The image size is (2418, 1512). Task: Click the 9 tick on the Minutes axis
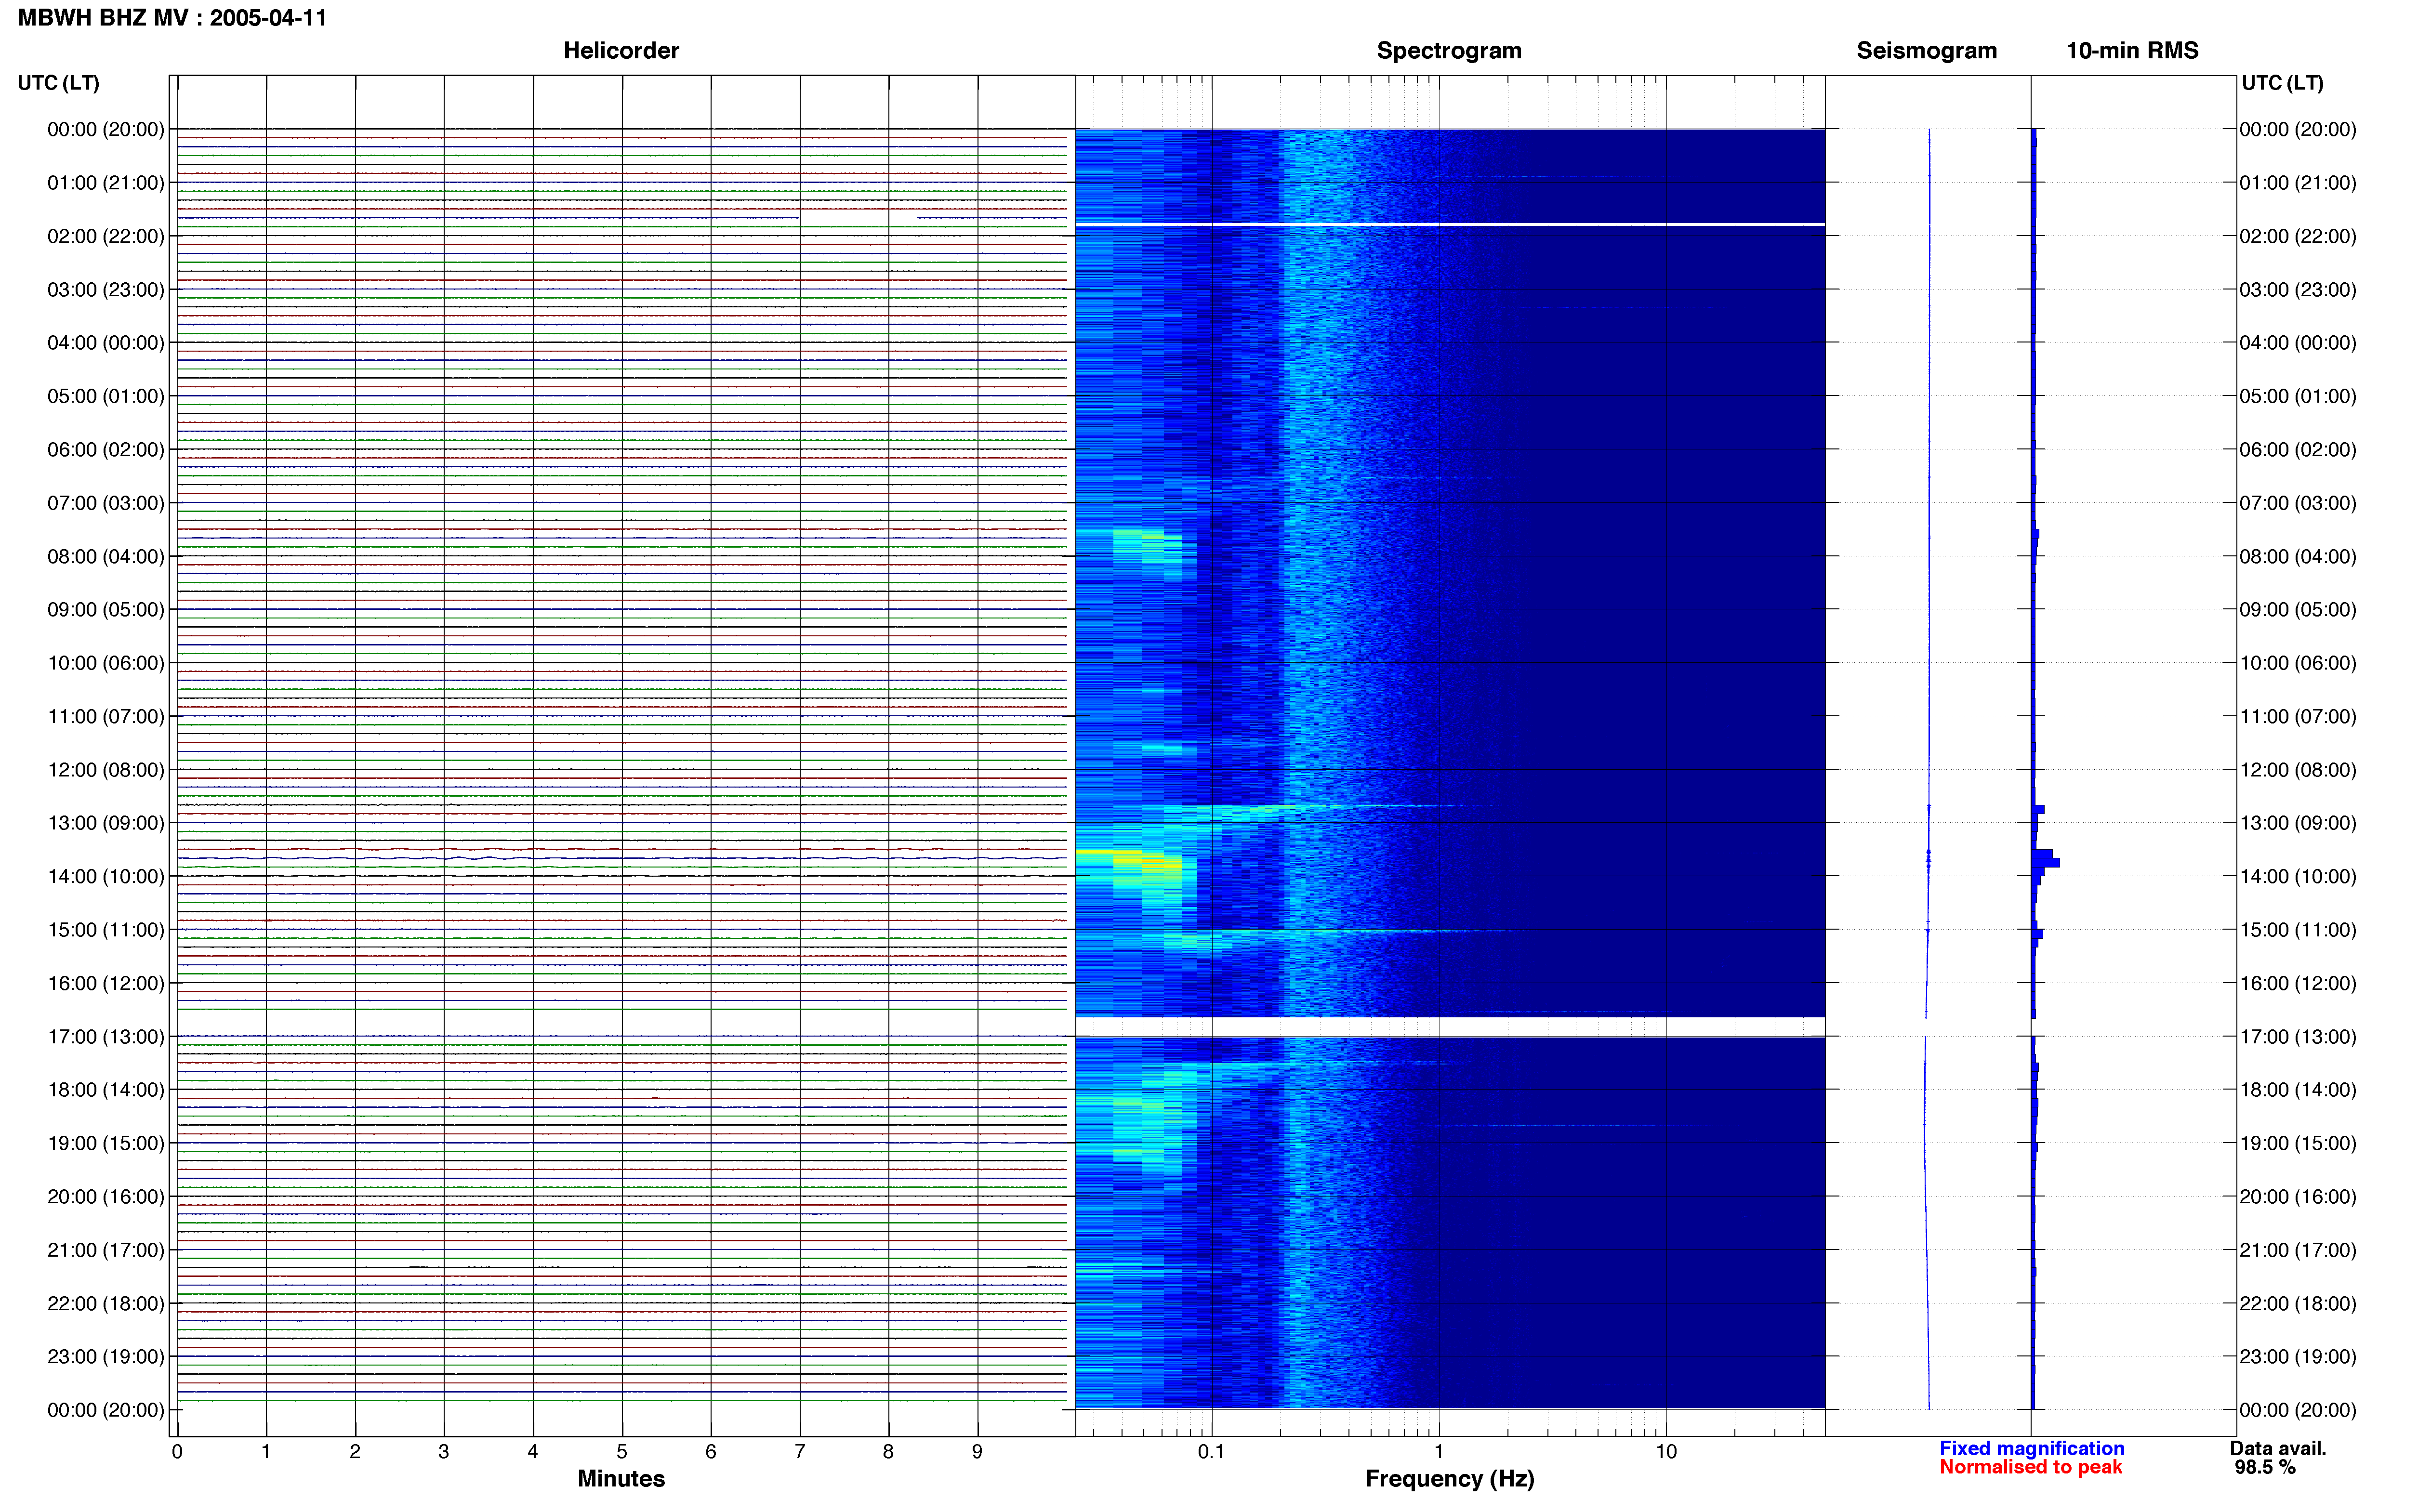point(977,1451)
